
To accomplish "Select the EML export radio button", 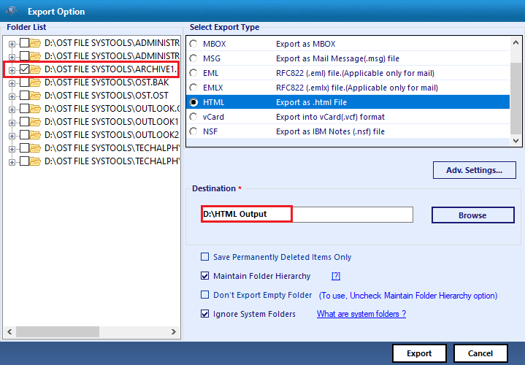I will (x=193, y=73).
